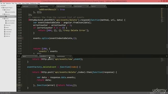Image resolution: width=168 pixels, height=94 pixels.
Task: Open tab list dropdown of top pane
Action: point(167,6)
